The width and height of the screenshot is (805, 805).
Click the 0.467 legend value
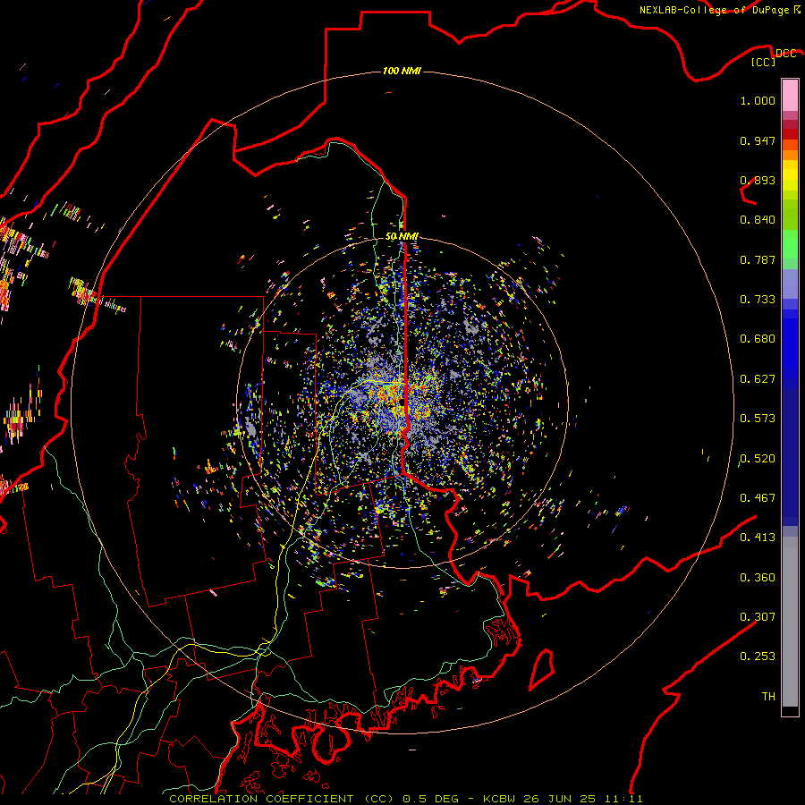click(x=758, y=498)
